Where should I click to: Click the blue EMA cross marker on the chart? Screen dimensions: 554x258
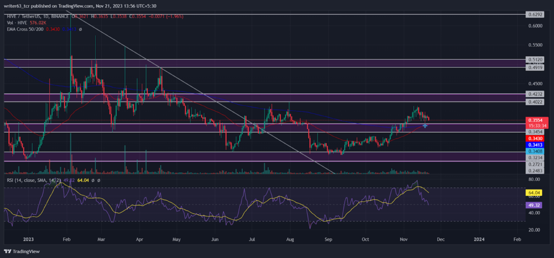pos(425,125)
